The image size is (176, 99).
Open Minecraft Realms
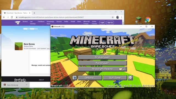click(103, 69)
